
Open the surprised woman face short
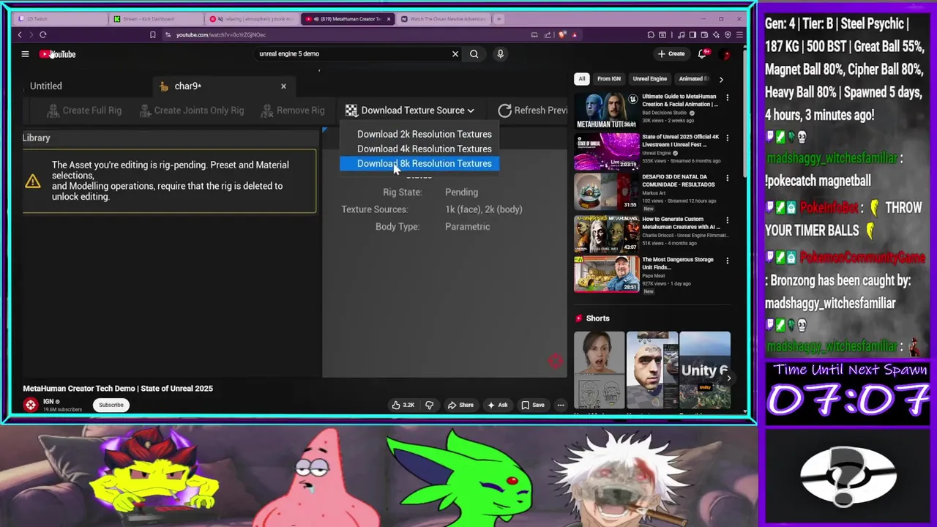point(600,370)
